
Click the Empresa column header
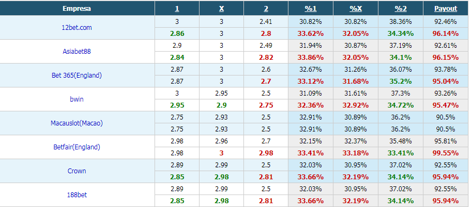click(x=77, y=9)
